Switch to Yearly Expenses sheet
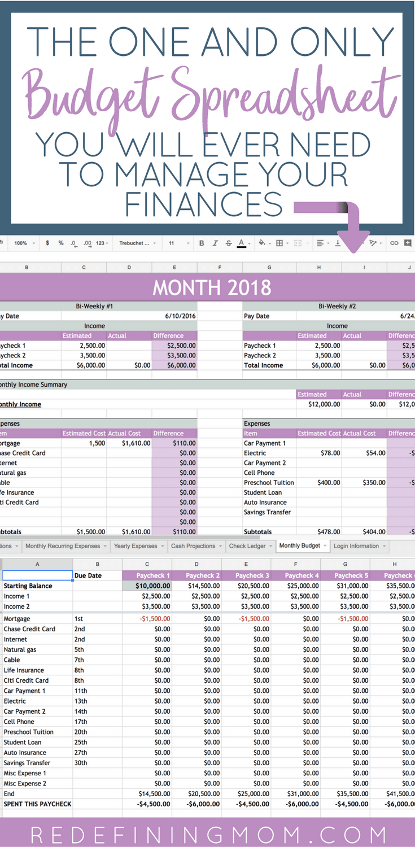 click(x=136, y=546)
